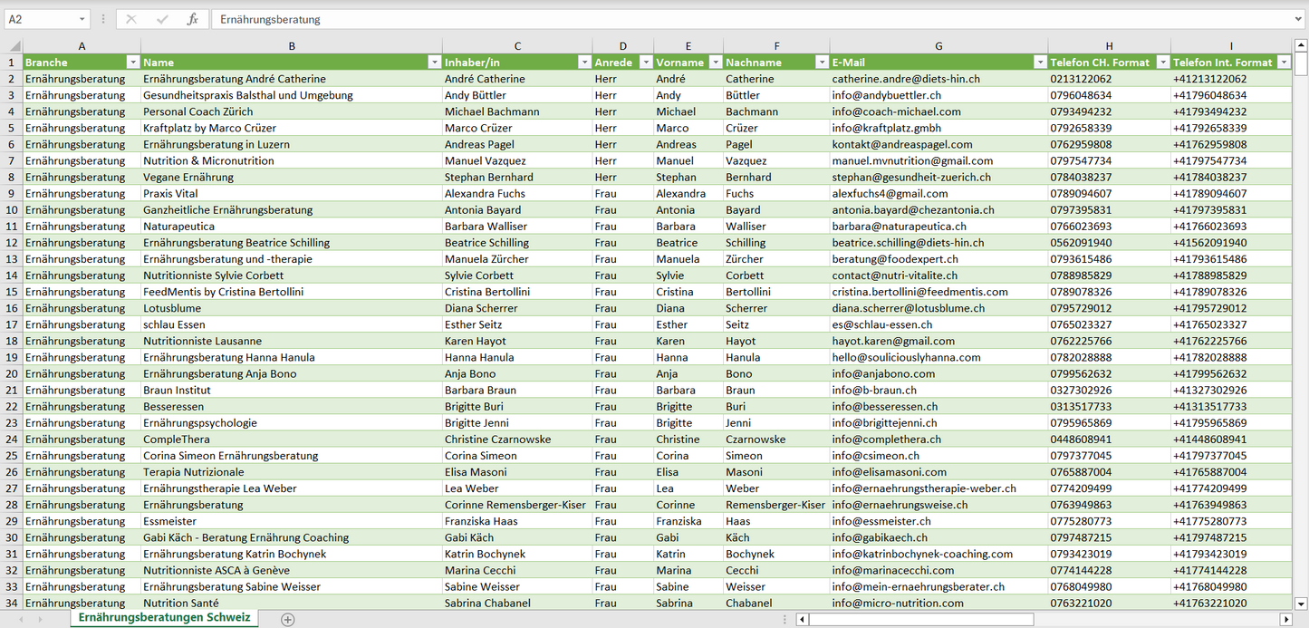The height and width of the screenshot is (628, 1309).
Task: Select column G header
Action: tap(938, 45)
